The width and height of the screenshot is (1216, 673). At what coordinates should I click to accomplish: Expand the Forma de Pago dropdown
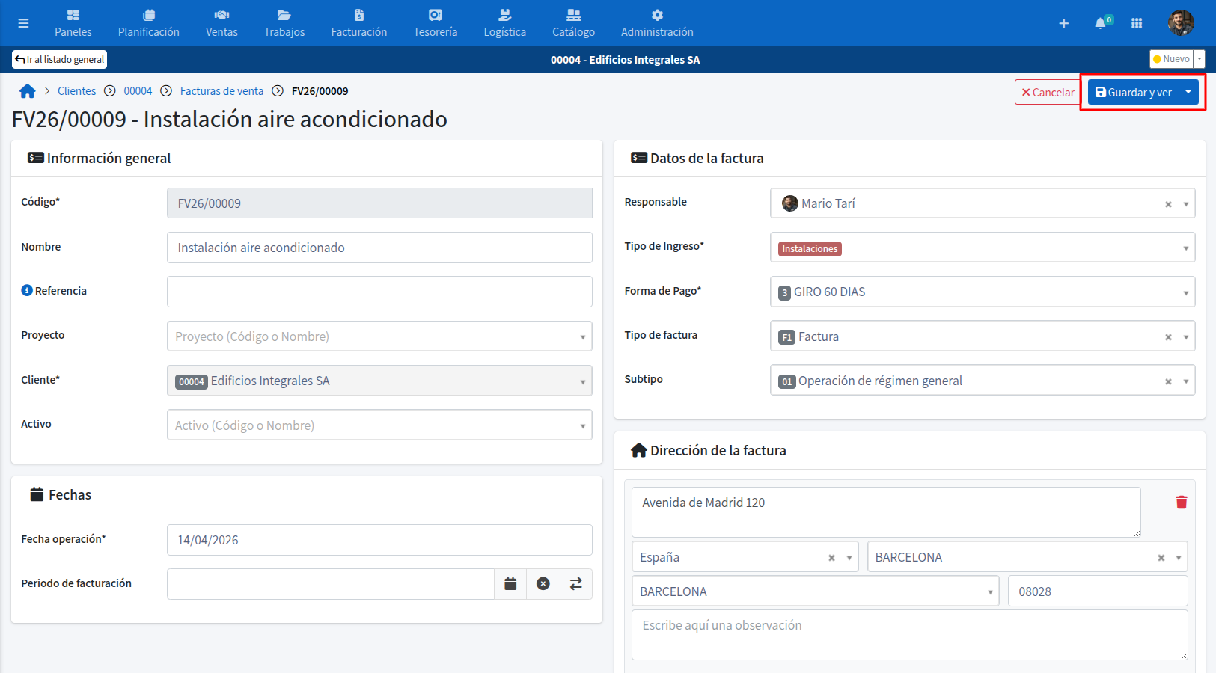(x=1185, y=292)
